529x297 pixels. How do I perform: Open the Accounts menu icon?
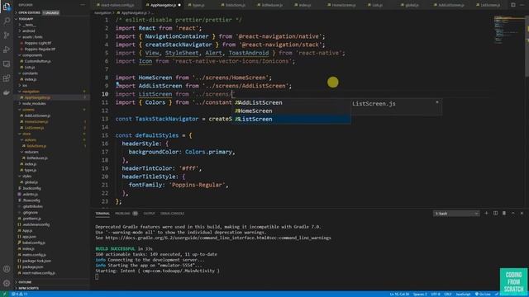7,269
